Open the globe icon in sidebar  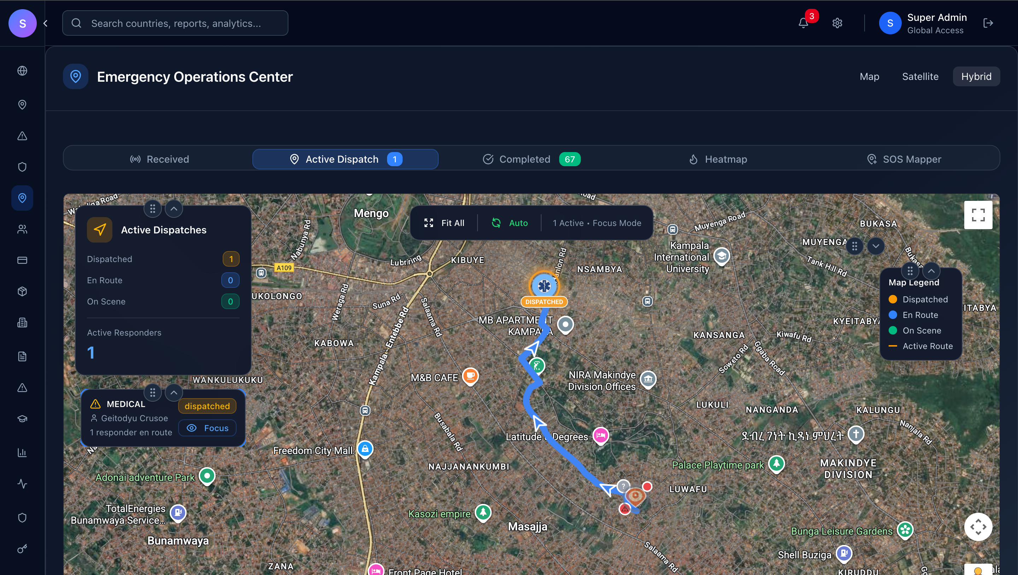pyautogui.click(x=22, y=71)
